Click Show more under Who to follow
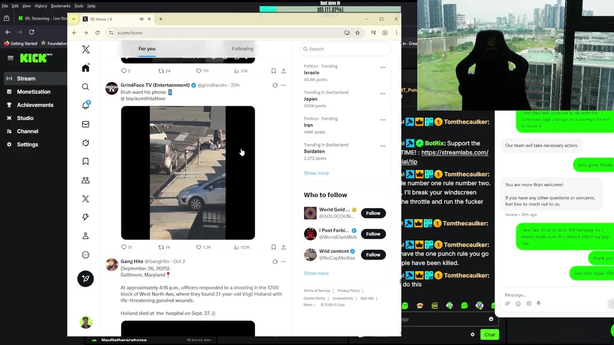Viewport: 614px width, 345px height. [316, 273]
